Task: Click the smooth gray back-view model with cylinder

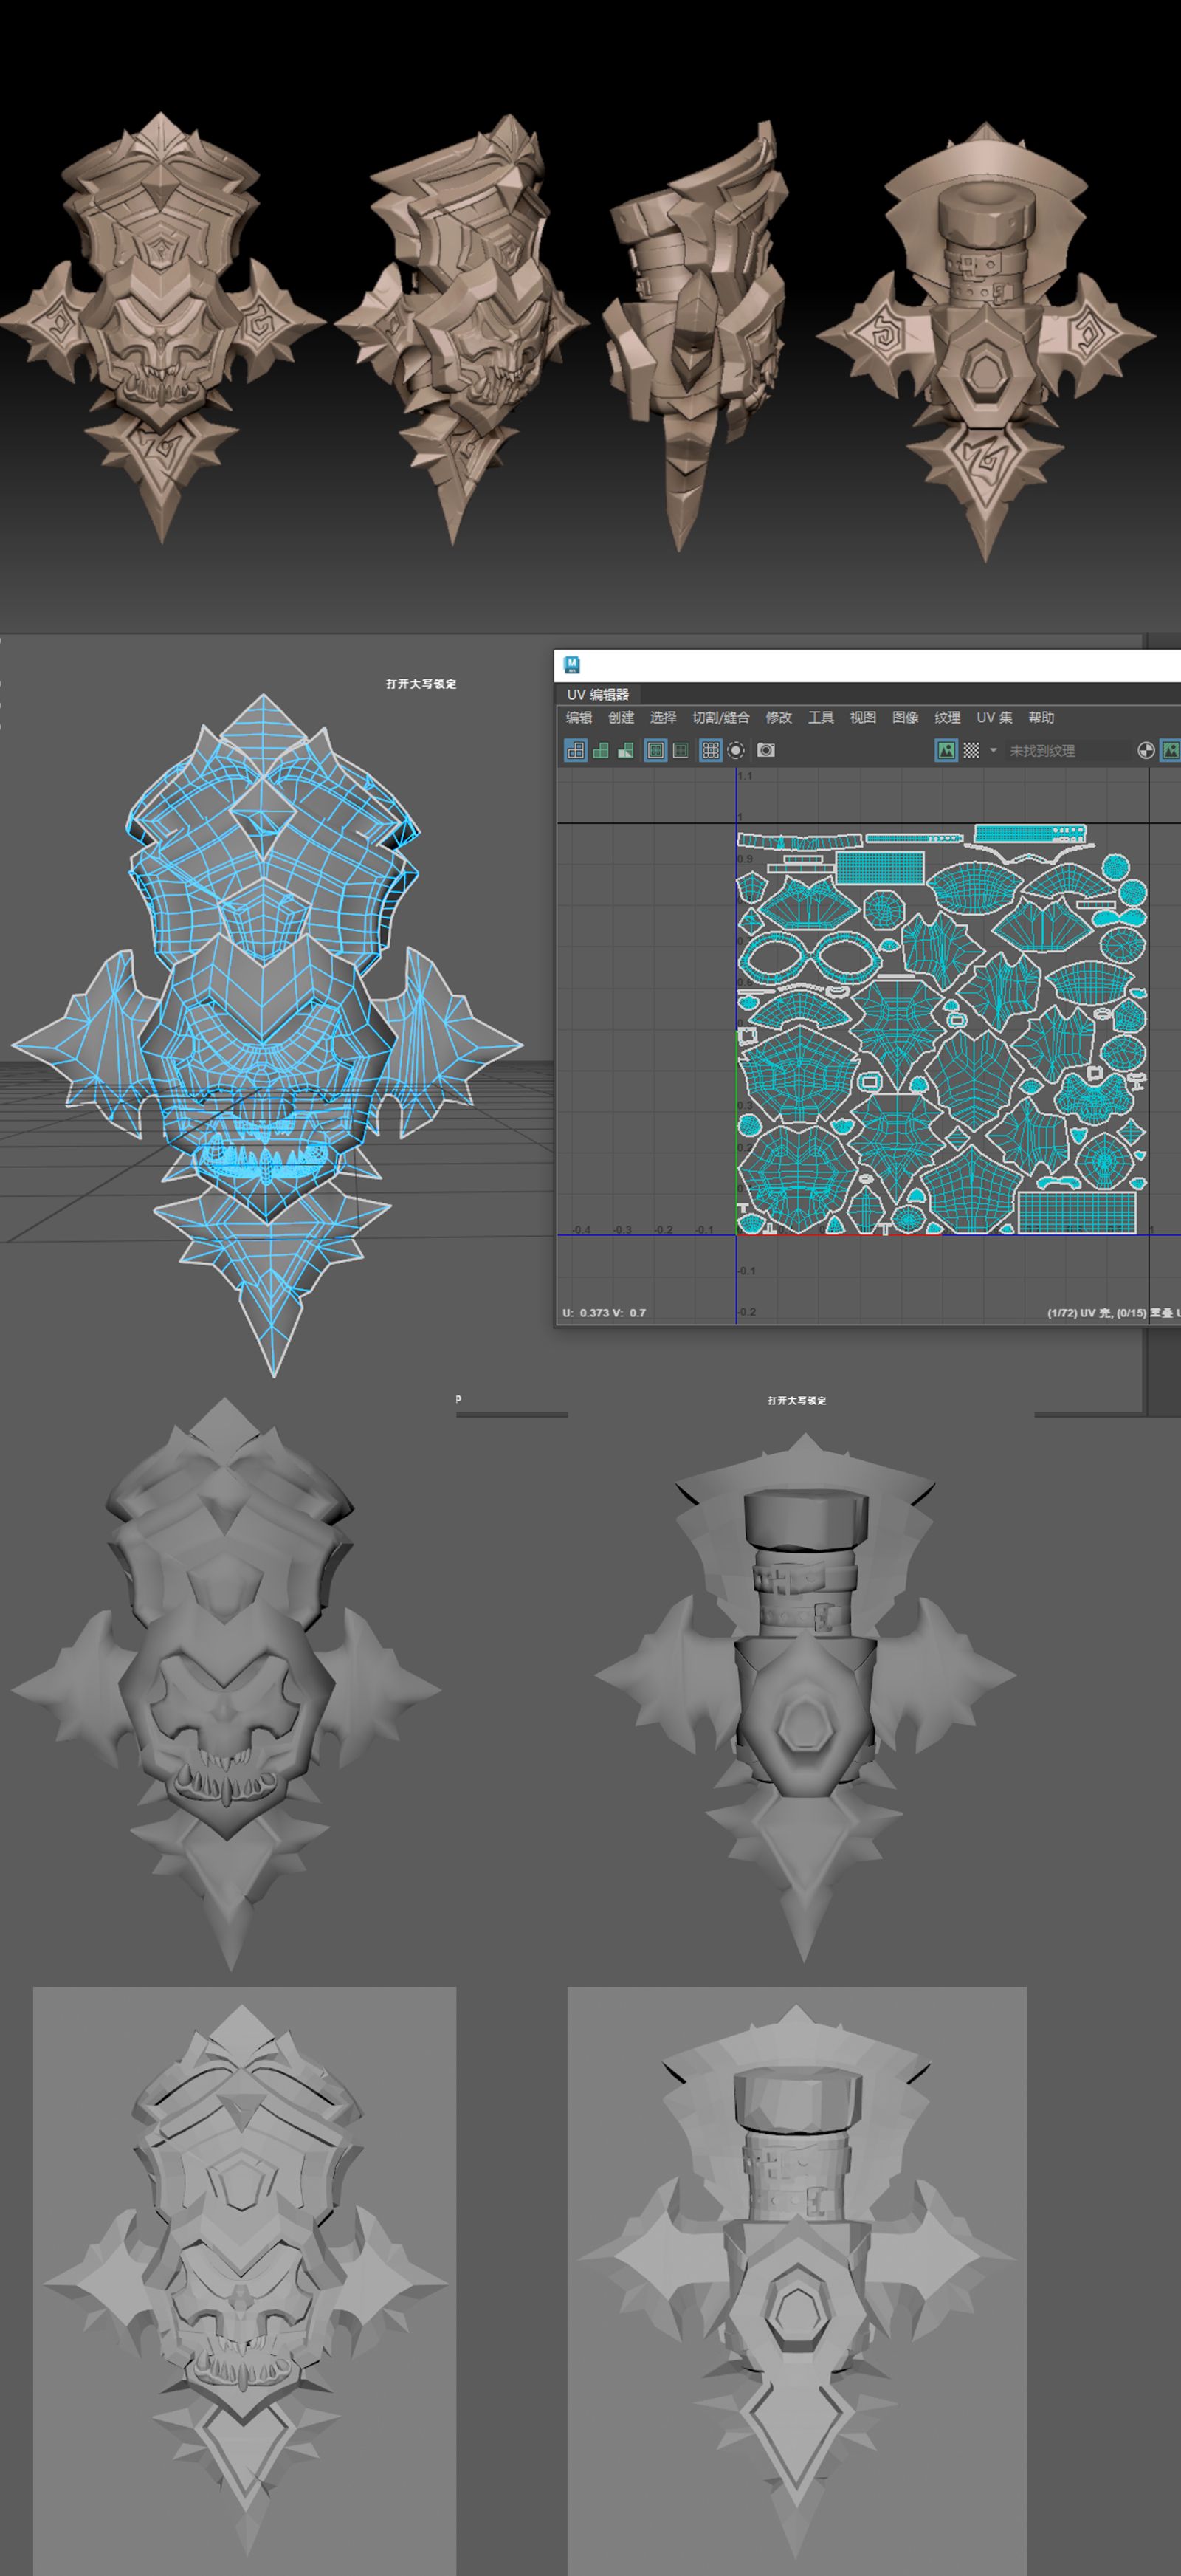Action: pyautogui.click(x=805, y=1697)
